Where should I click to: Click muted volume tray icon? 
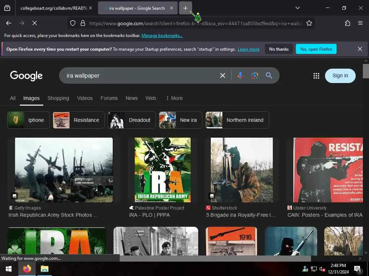322,269
